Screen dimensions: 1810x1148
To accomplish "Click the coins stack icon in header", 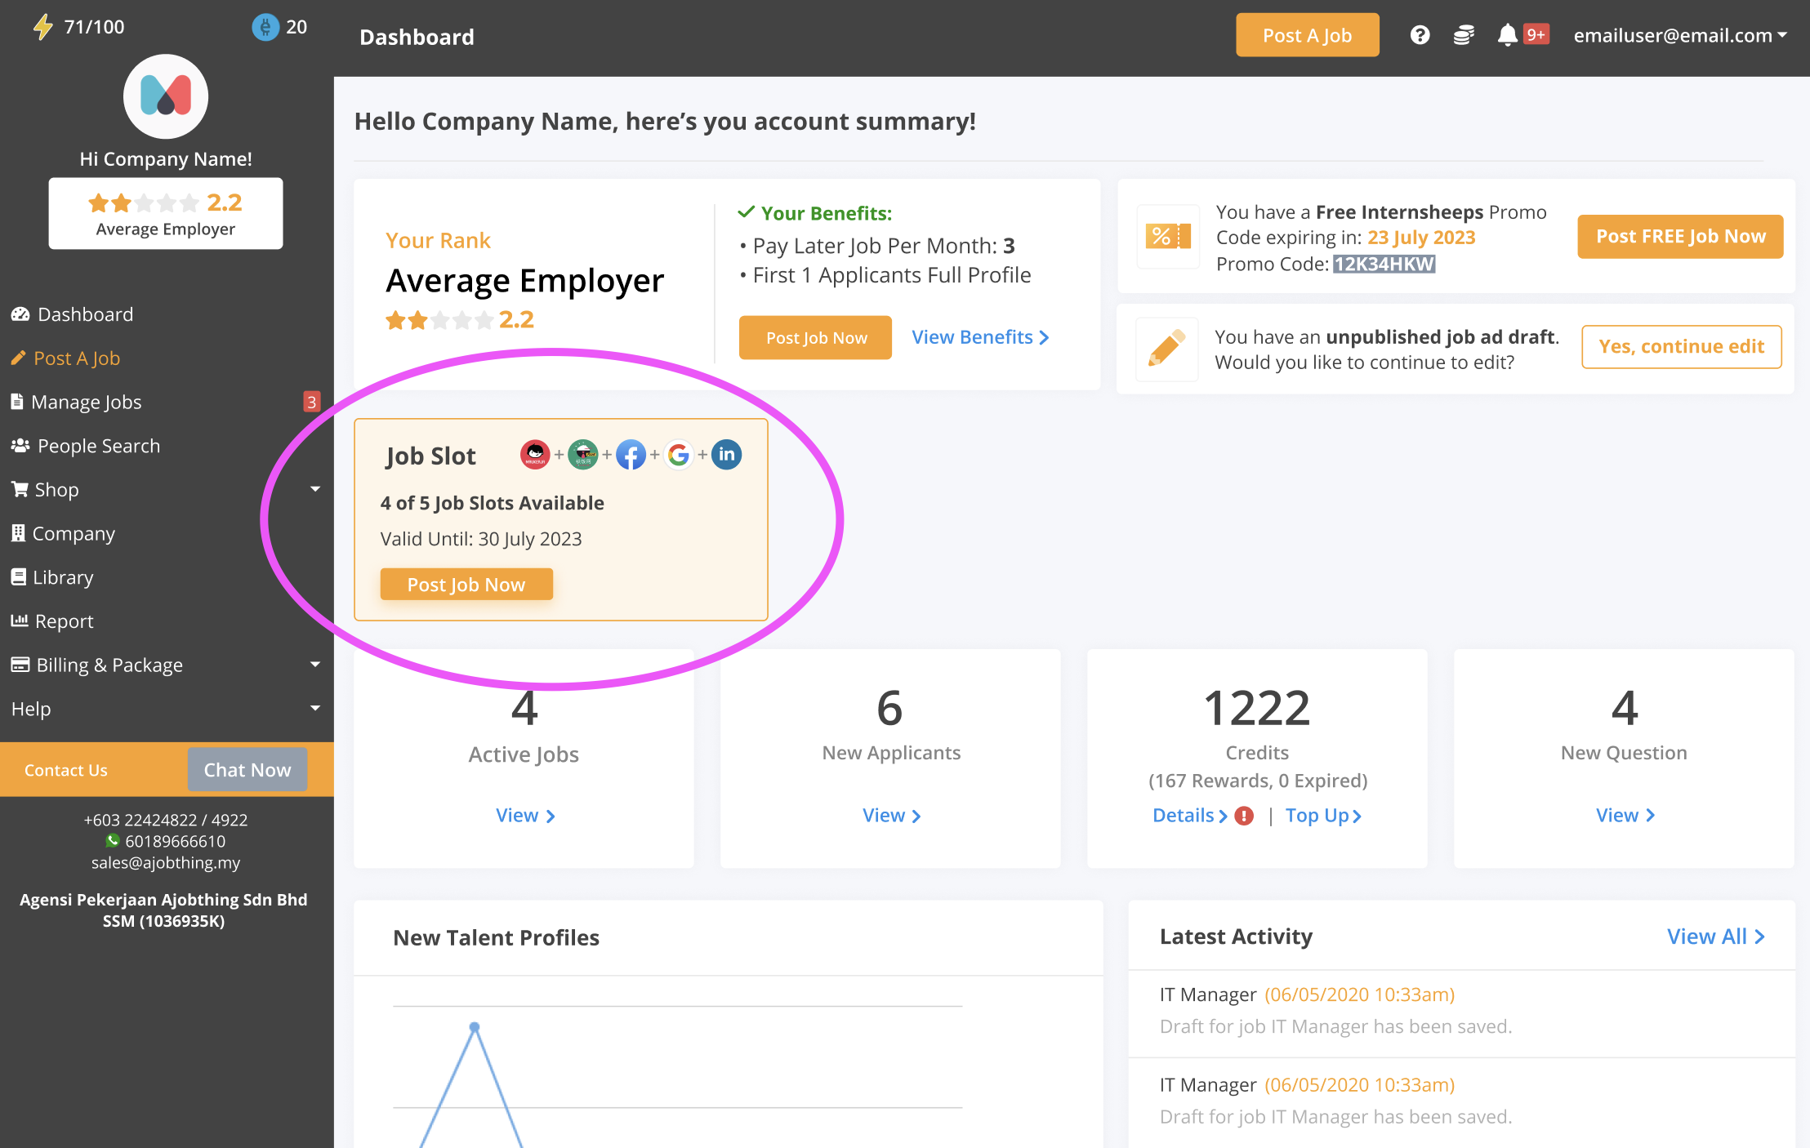I will pos(1464,35).
